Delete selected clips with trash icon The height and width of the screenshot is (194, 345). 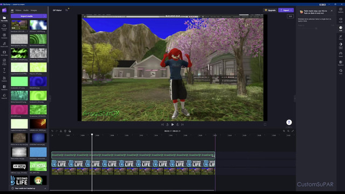[x=65, y=131]
